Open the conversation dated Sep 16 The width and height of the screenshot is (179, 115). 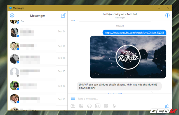pos(37,59)
